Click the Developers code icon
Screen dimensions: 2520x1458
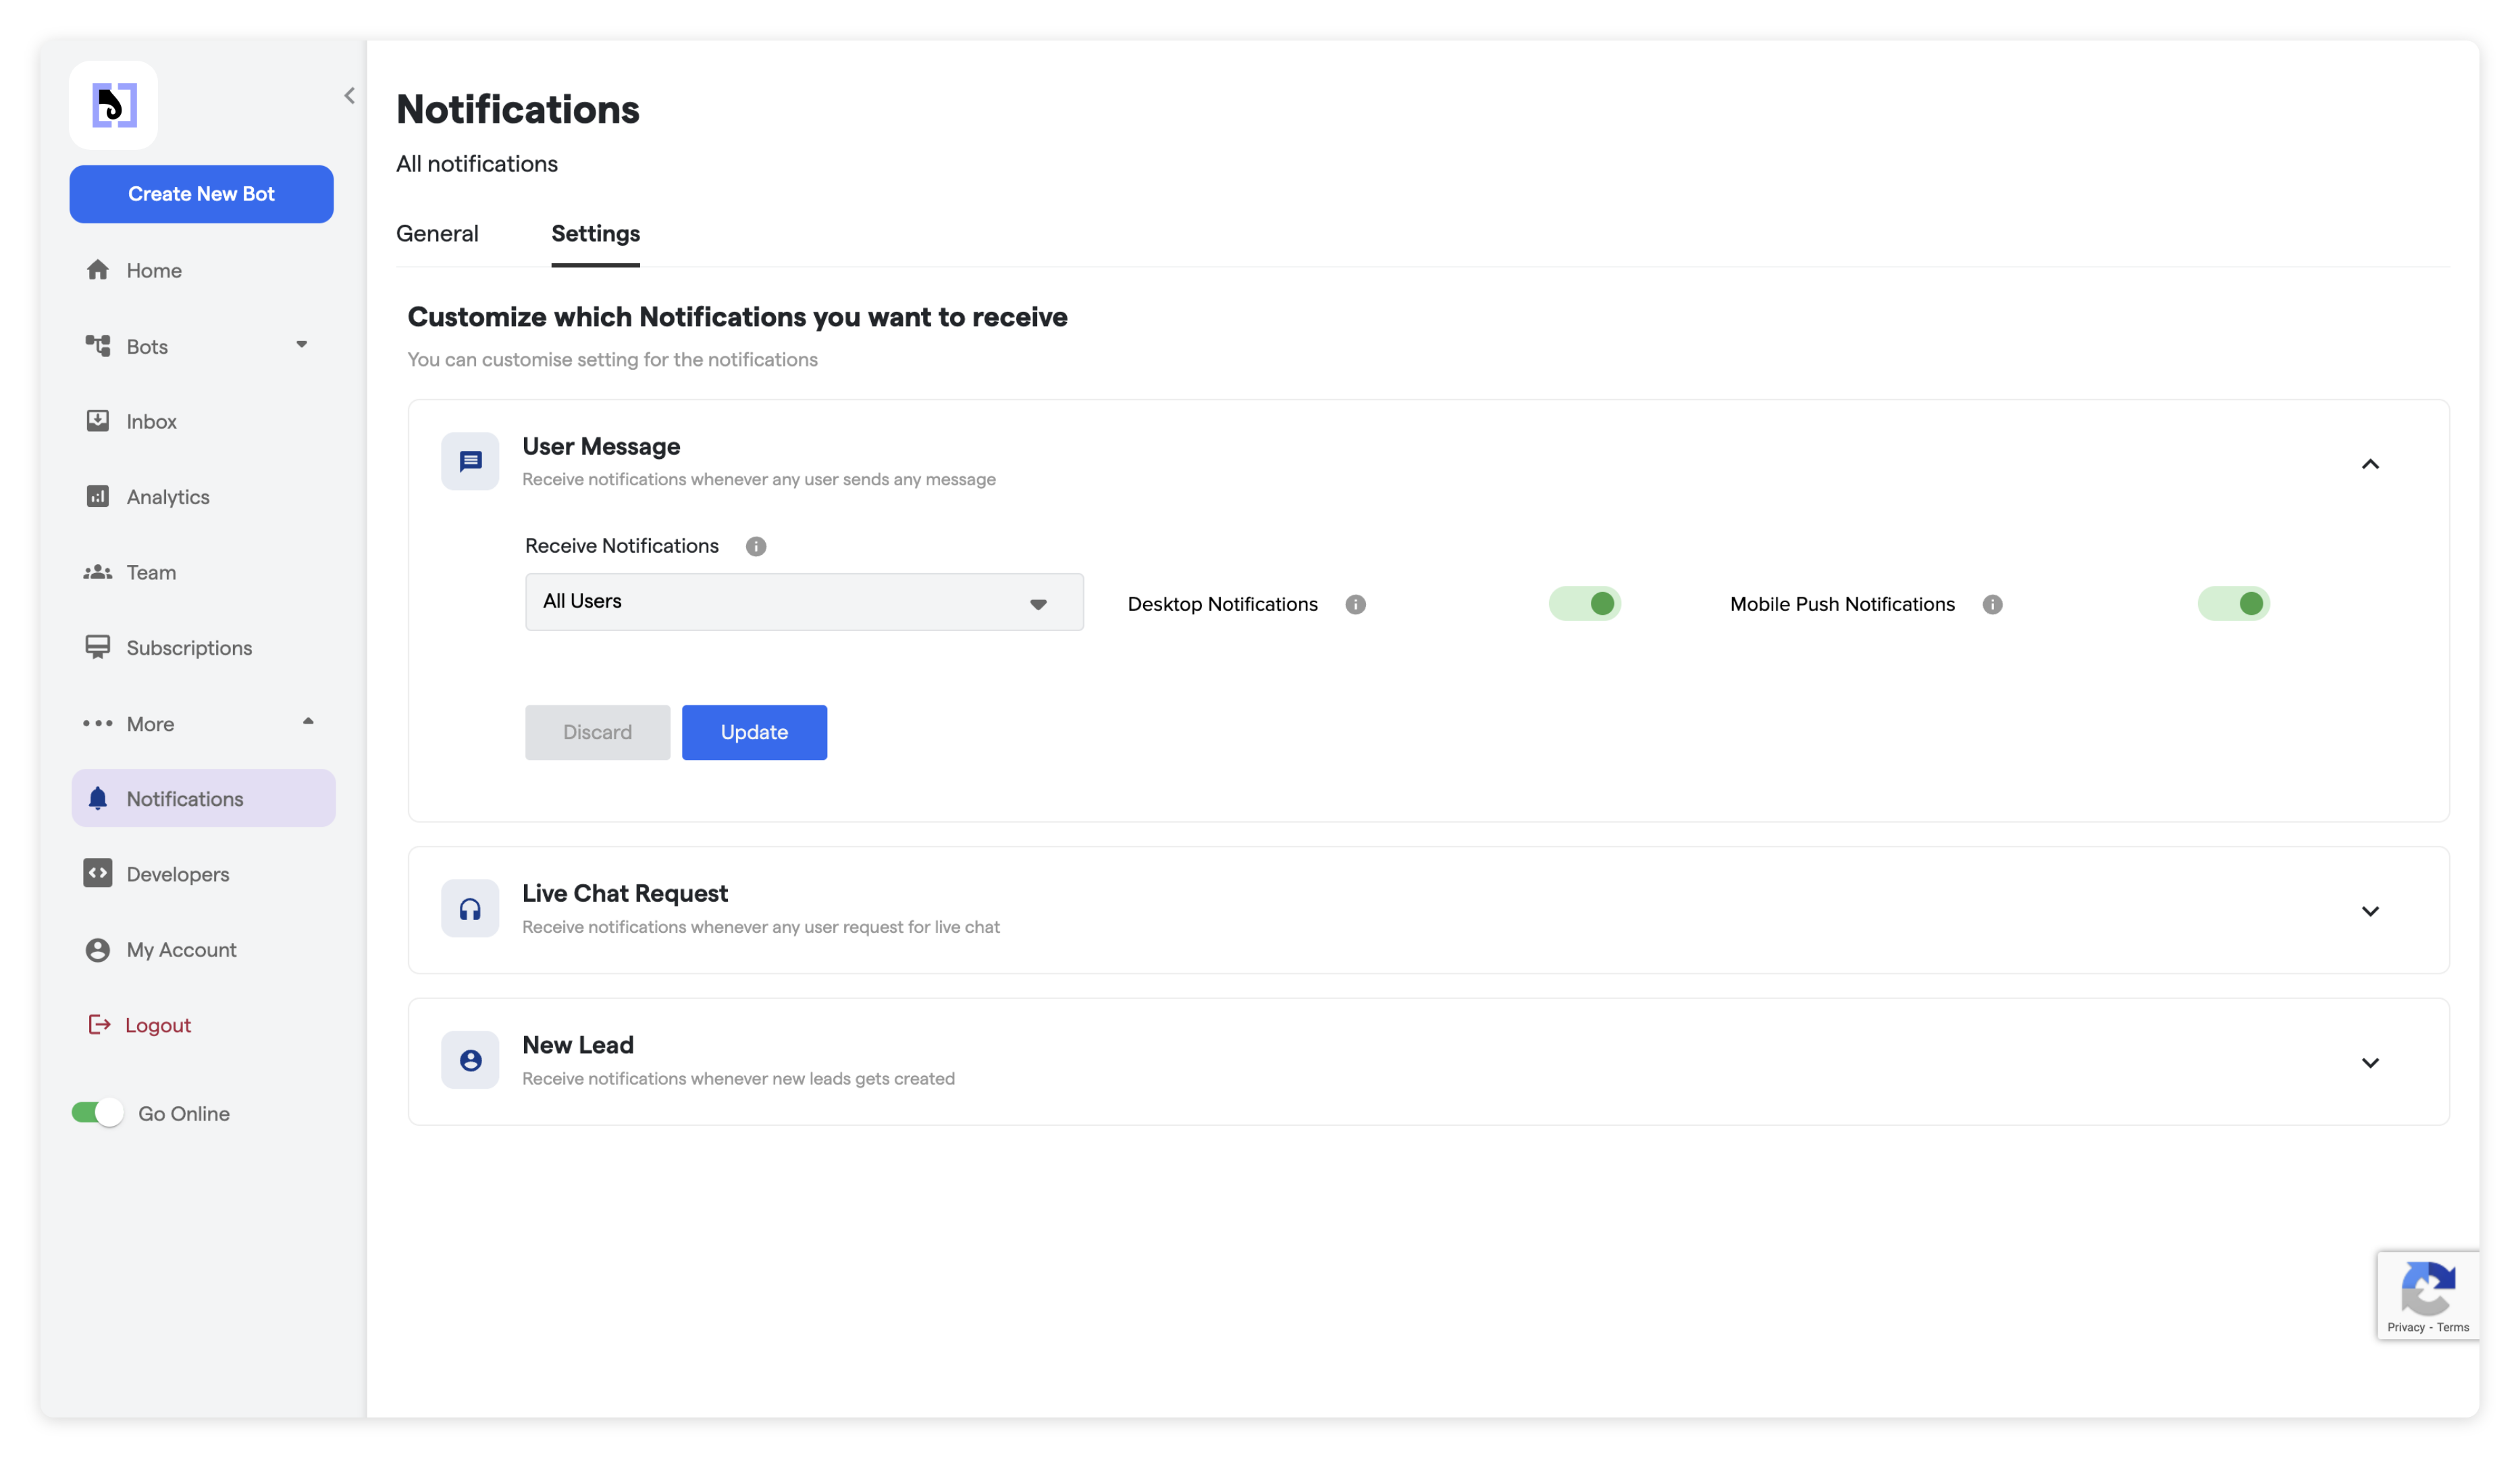point(97,873)
